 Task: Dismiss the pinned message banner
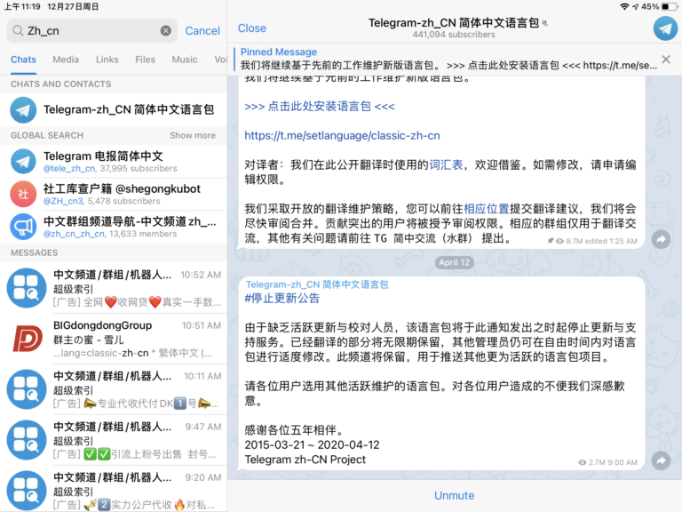click(x=666, y=60)
